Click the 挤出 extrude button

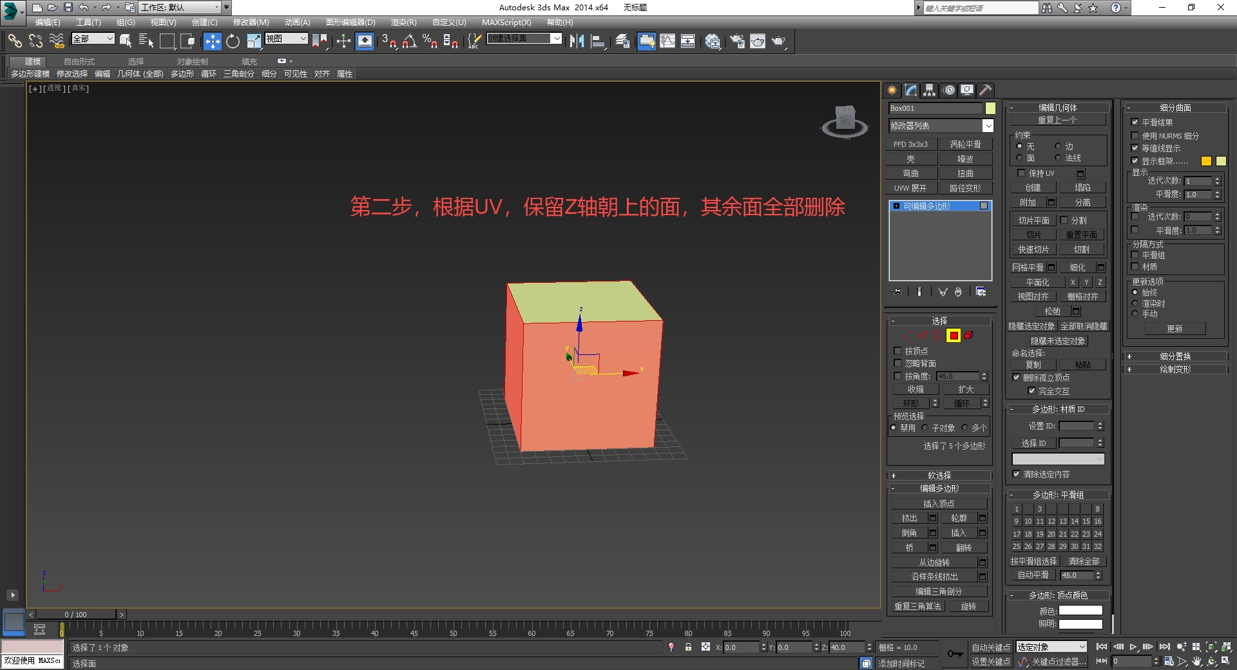909,518
